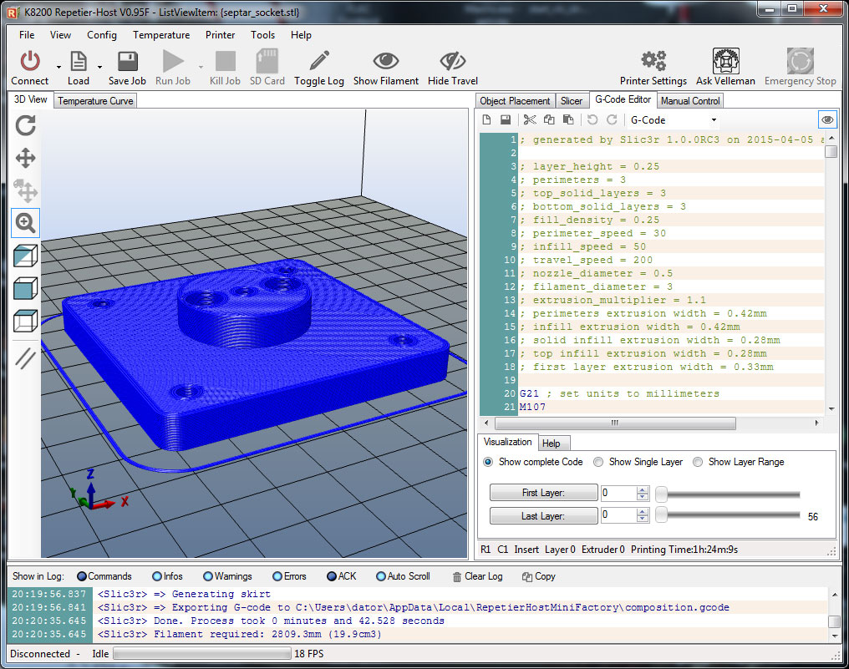Switch to Object Placement tab
This screenshot has height=669, width=849.
(x=515, y=101)
